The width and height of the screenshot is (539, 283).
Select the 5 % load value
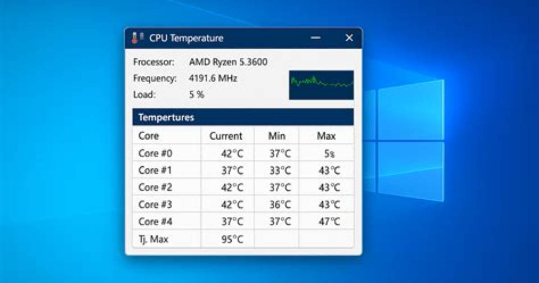196,95
